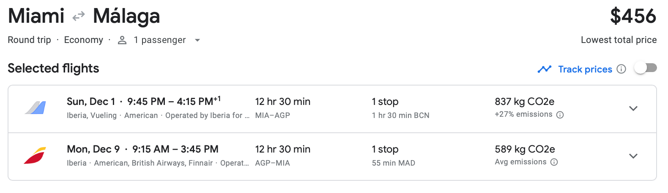This screenshot has width=668, height=193.
Task: Click the 1 passenger label
Action: [159, 40]
